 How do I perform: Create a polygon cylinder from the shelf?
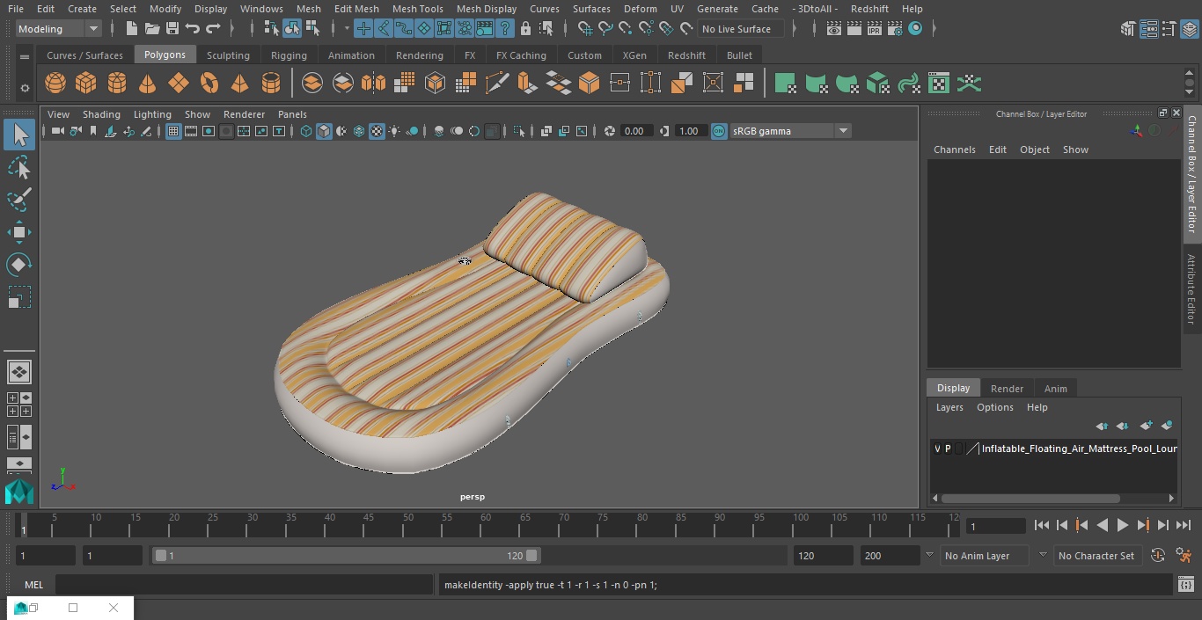coord(117,84)
